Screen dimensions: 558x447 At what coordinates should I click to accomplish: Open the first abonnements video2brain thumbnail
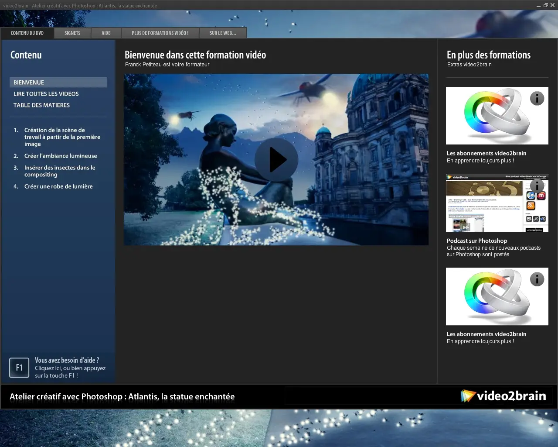[497, 116]
